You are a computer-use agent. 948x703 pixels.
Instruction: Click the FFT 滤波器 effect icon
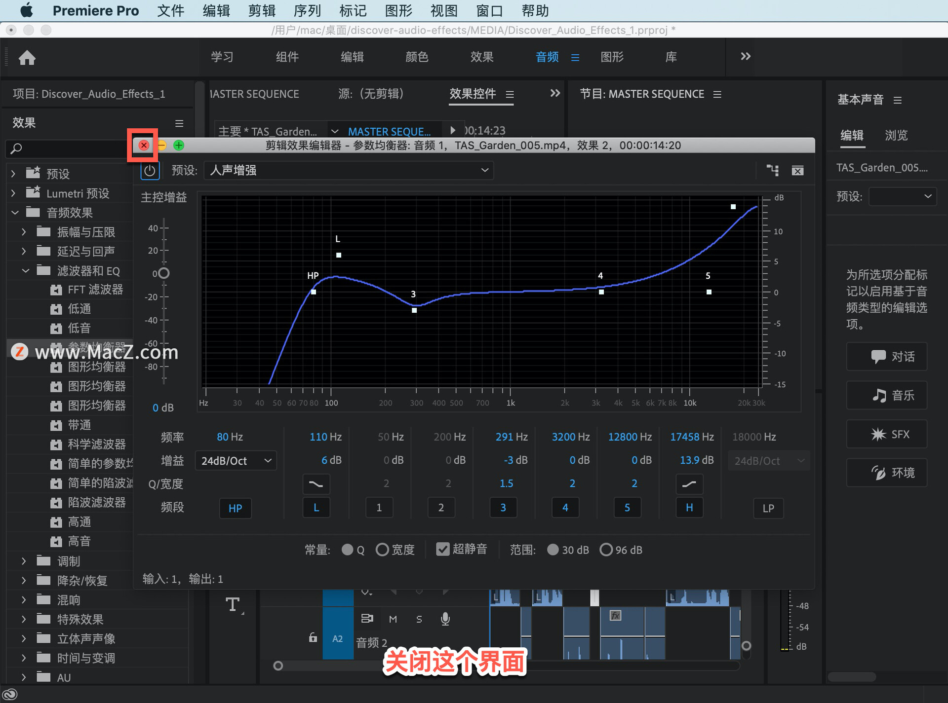click(x=56, y=290)
